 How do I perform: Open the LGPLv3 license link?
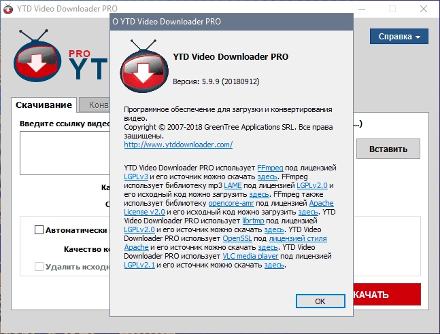[x=136, y=177]
